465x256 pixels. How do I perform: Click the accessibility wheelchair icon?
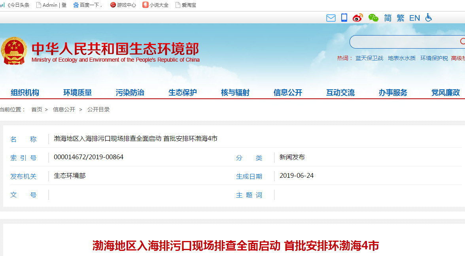pos(429,18)
